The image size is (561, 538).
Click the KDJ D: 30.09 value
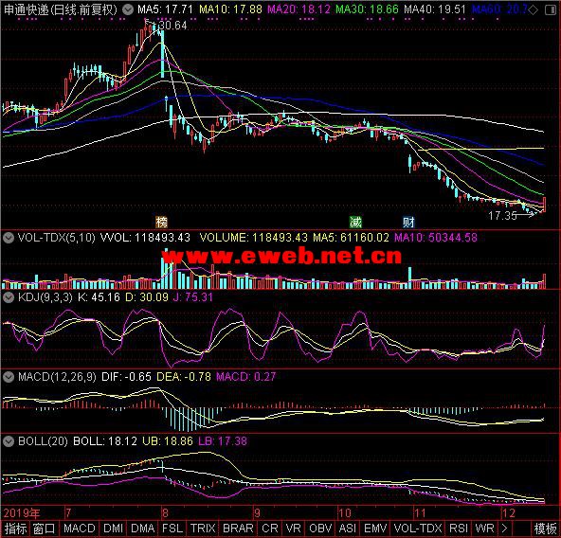[x=147, y=297]
